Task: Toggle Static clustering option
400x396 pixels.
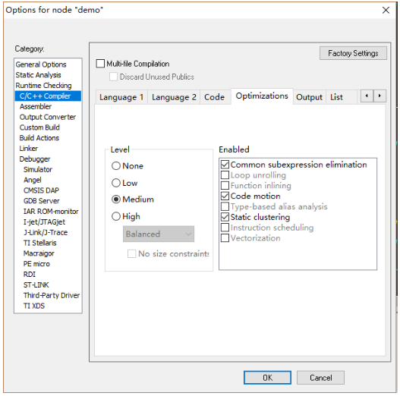Action: 225,217
